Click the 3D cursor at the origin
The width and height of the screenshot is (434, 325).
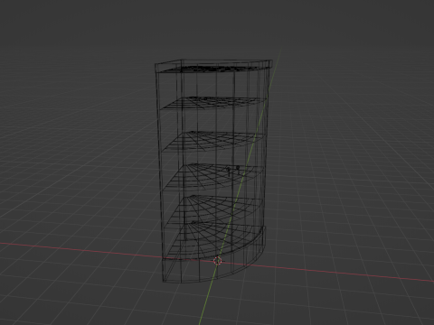tap(217, 261)
